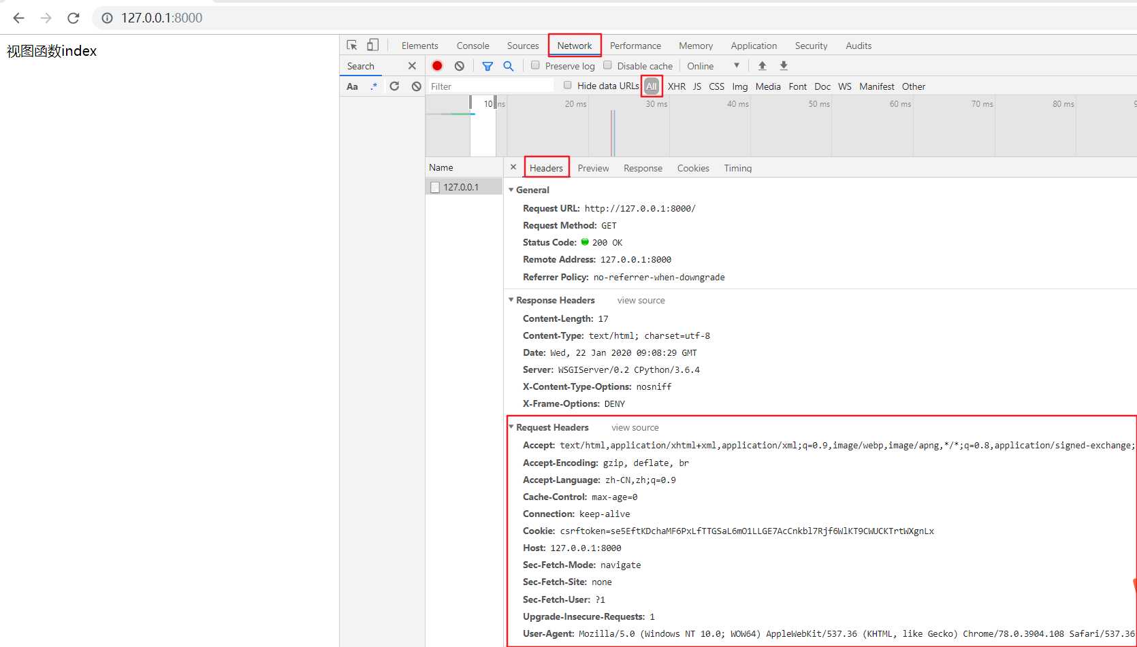Close the request details pane

point(513,167)
